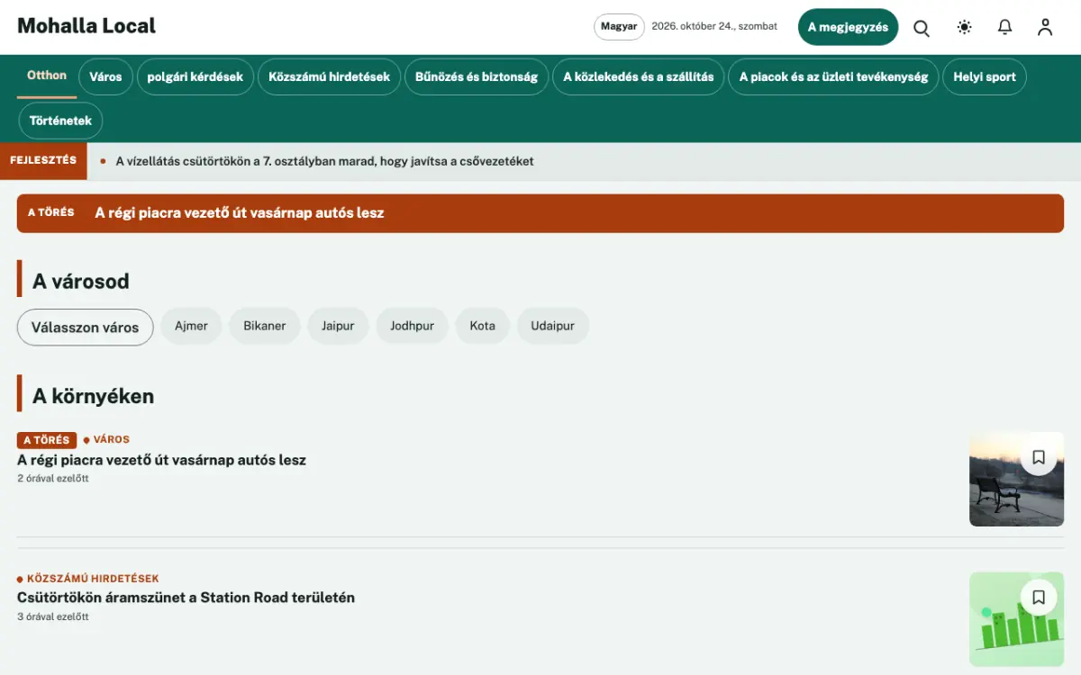The height and width of the screenshot is (675, 1081).
Task: Click the A környéken heading
Action: pos(94,396)
